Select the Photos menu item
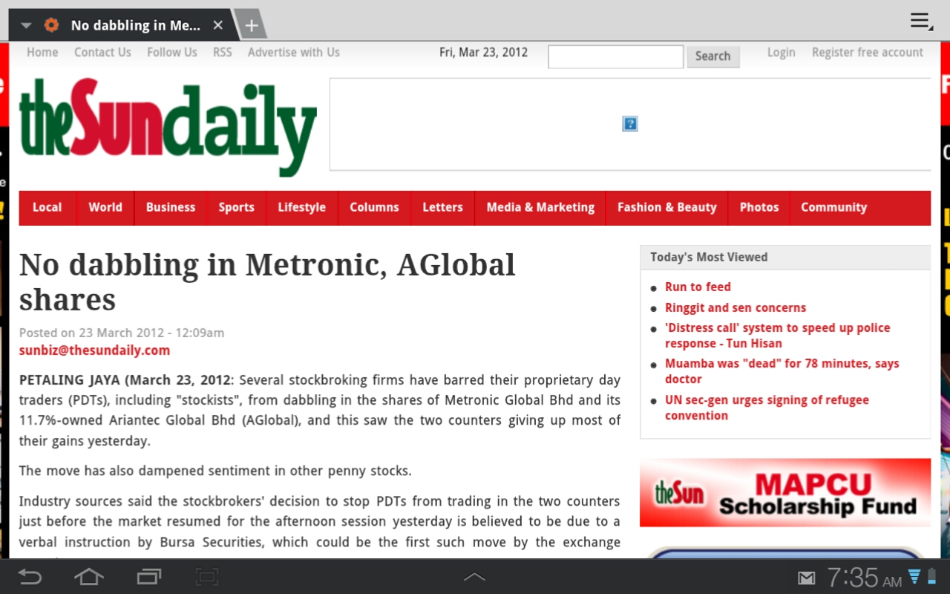 (759, 208)
